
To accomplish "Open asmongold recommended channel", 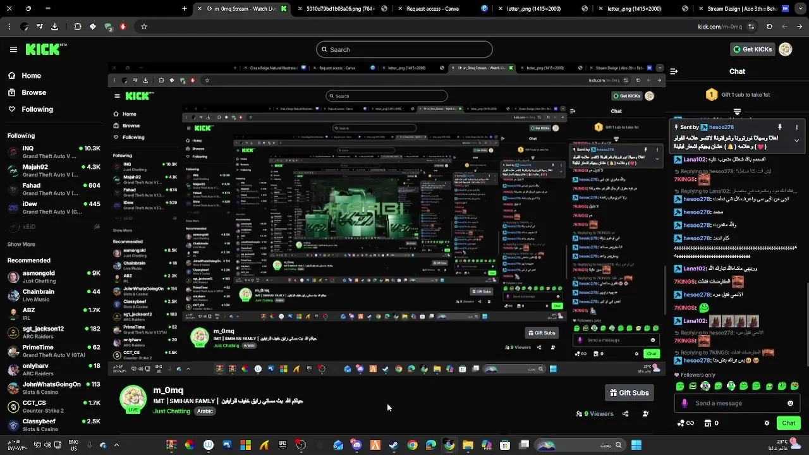I will point(54,277).
